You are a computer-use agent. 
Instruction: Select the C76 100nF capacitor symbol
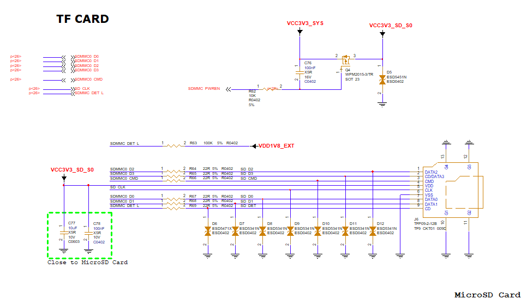coord(300,72)
